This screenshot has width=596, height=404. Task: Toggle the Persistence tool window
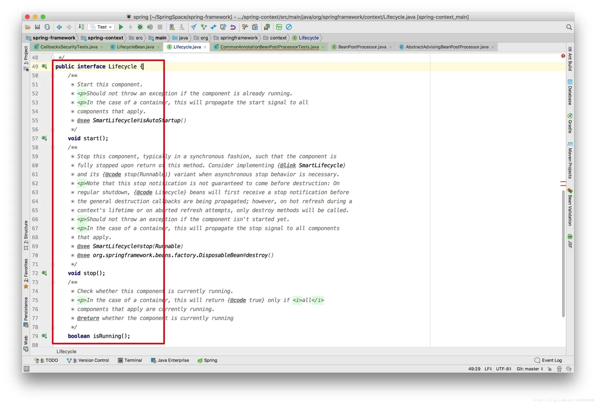(x=26, y=312)
